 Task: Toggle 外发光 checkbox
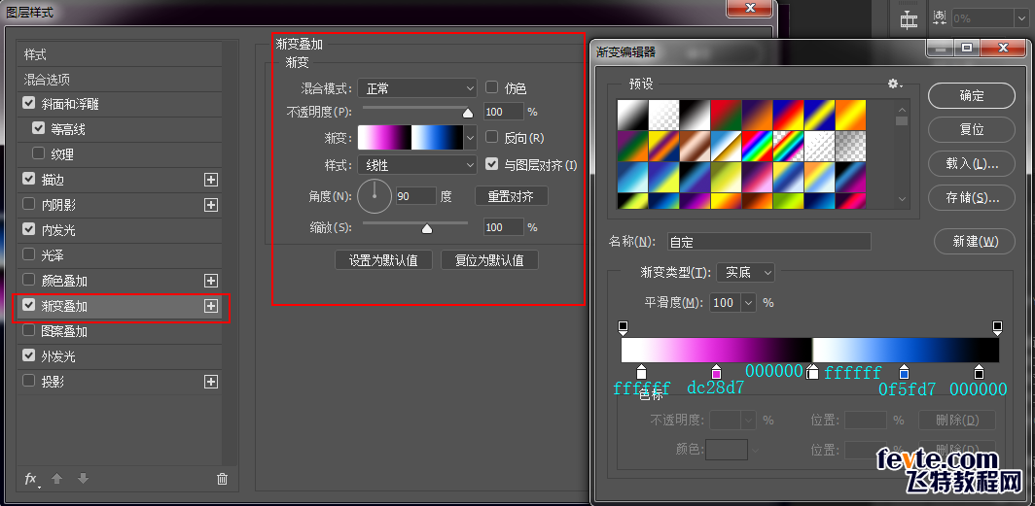pyautogui.click(x=28, y=355)
